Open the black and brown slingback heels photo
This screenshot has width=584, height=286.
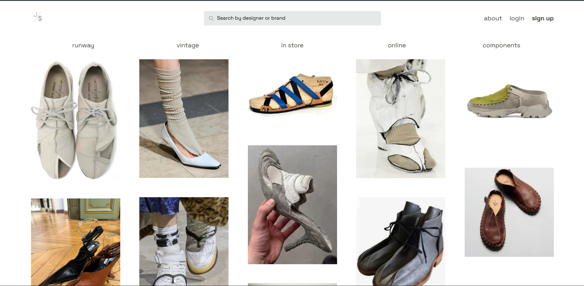pyautogui.click(x=76, y=242)
